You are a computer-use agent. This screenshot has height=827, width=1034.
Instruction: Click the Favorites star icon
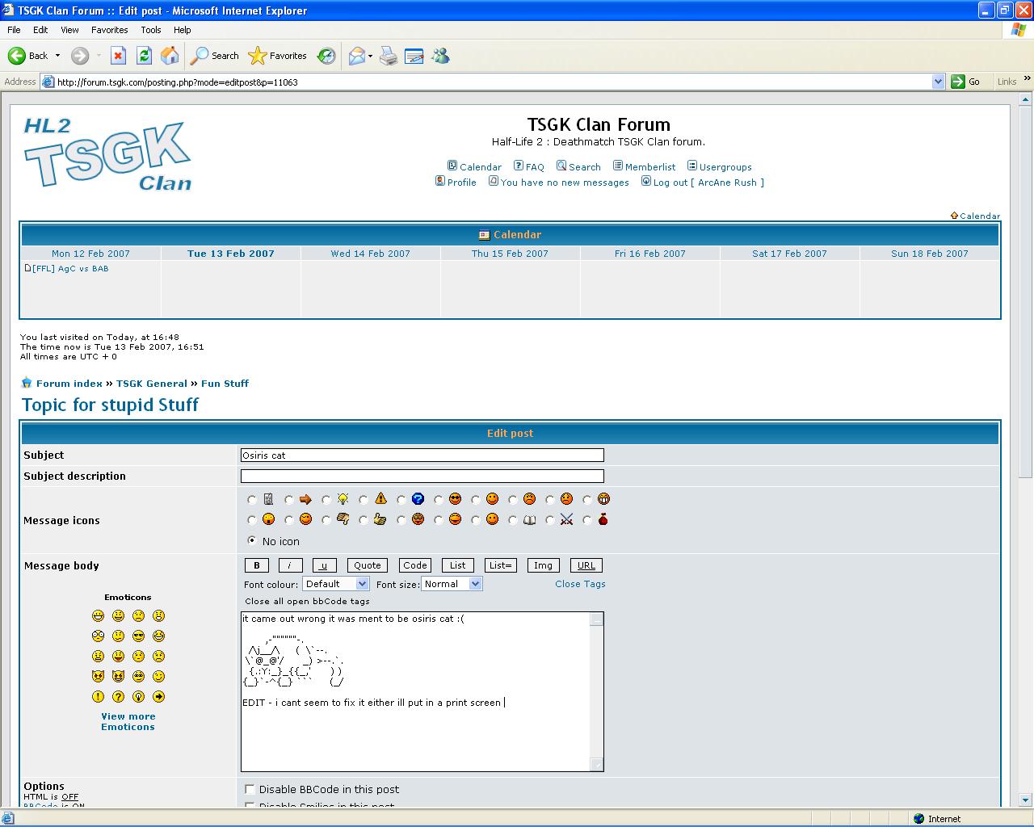pyautogui.click(x=257, y=56)
